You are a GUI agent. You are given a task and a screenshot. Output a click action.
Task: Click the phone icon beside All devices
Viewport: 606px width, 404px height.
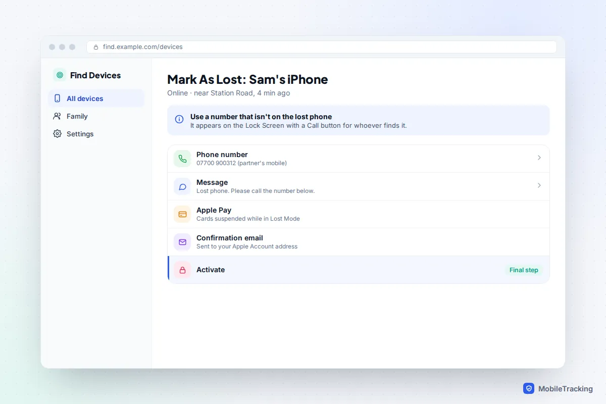[57, 98]
